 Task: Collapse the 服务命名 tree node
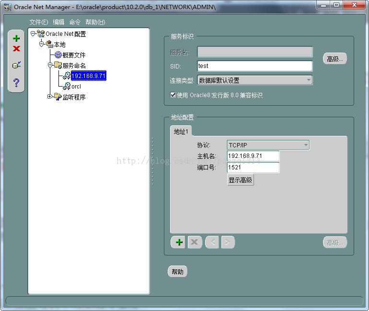coord(50,65)
